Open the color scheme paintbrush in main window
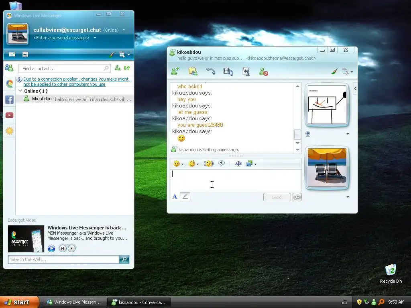Viewport: 411px width, 308px height. 112,55
